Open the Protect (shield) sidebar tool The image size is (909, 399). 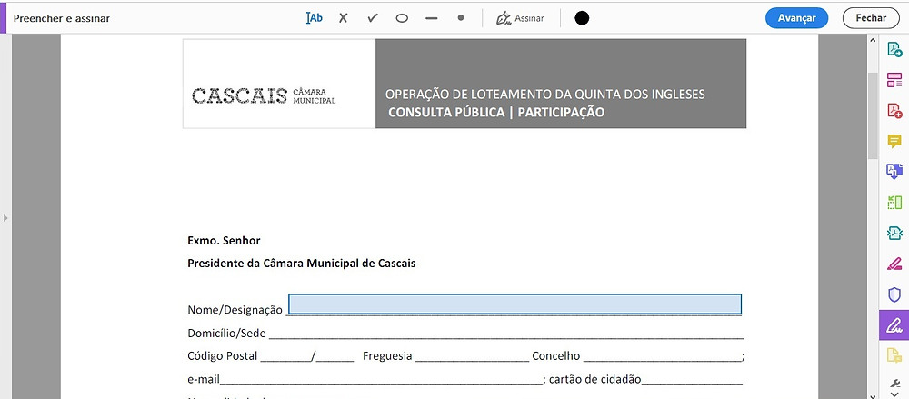pyautogui.click(x=894, y=294)
